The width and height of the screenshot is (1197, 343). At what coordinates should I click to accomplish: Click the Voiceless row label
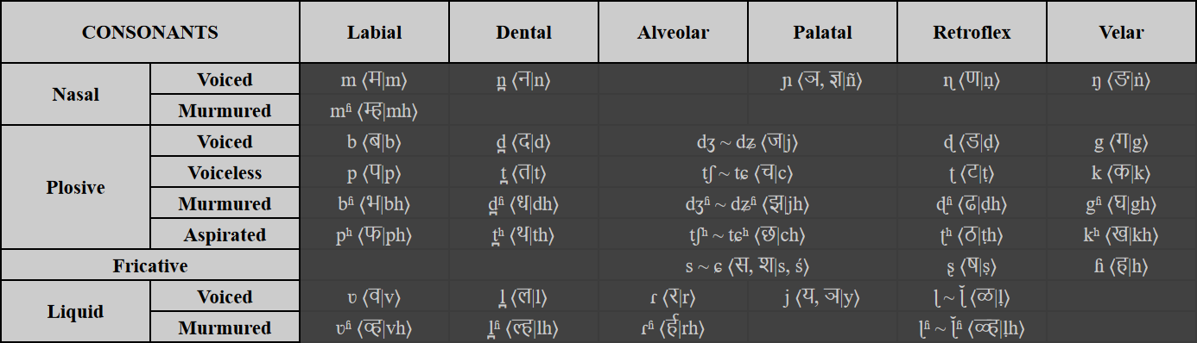pos(225,172)
